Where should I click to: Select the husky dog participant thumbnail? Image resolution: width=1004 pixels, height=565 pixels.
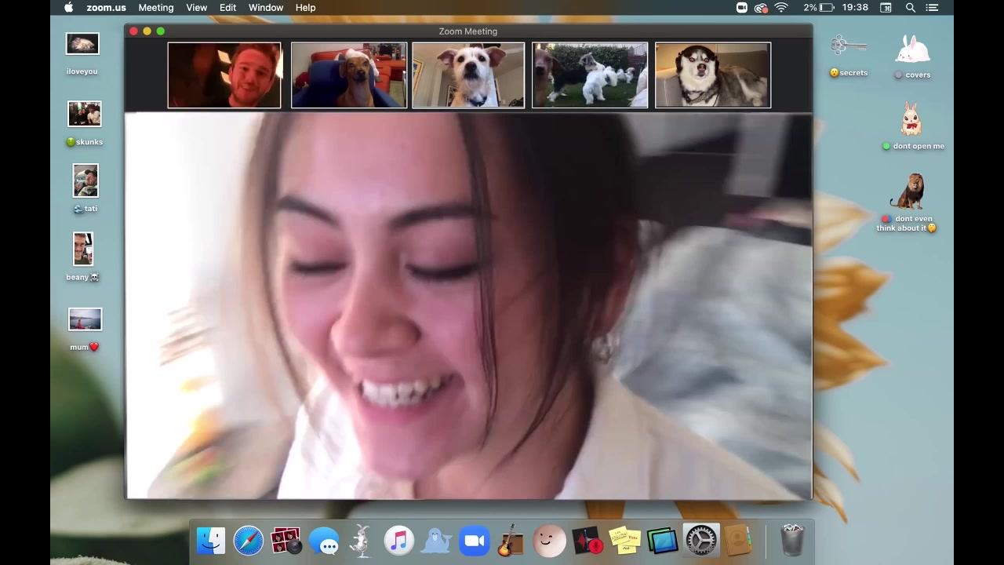point(712,75)
